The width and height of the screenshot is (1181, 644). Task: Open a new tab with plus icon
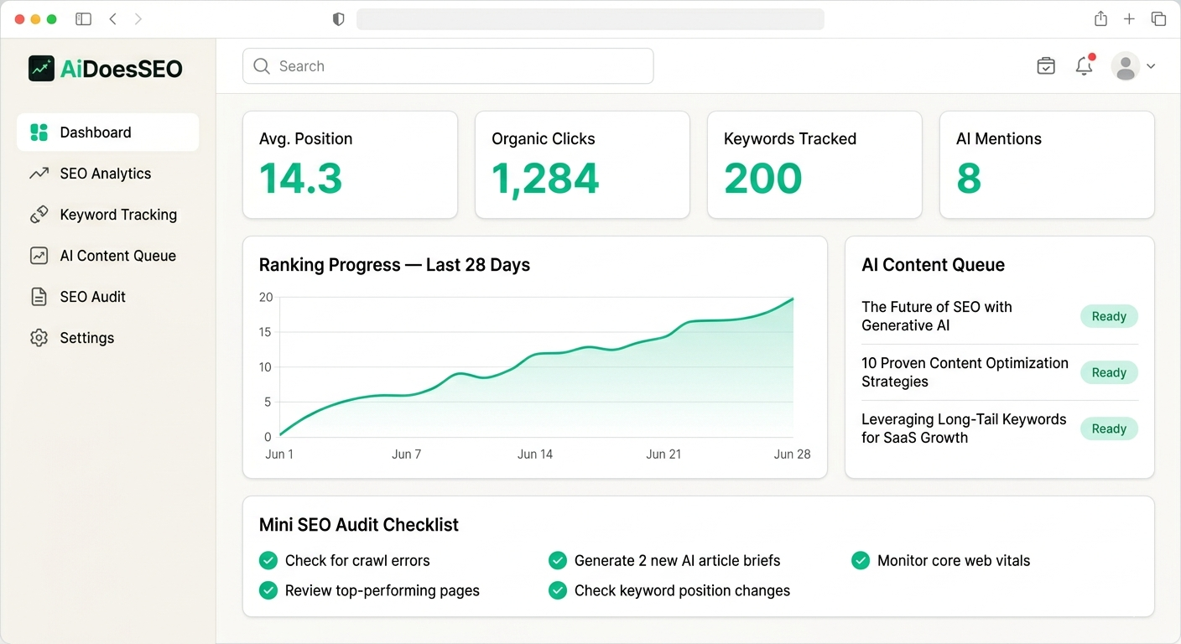[1129, 18]
